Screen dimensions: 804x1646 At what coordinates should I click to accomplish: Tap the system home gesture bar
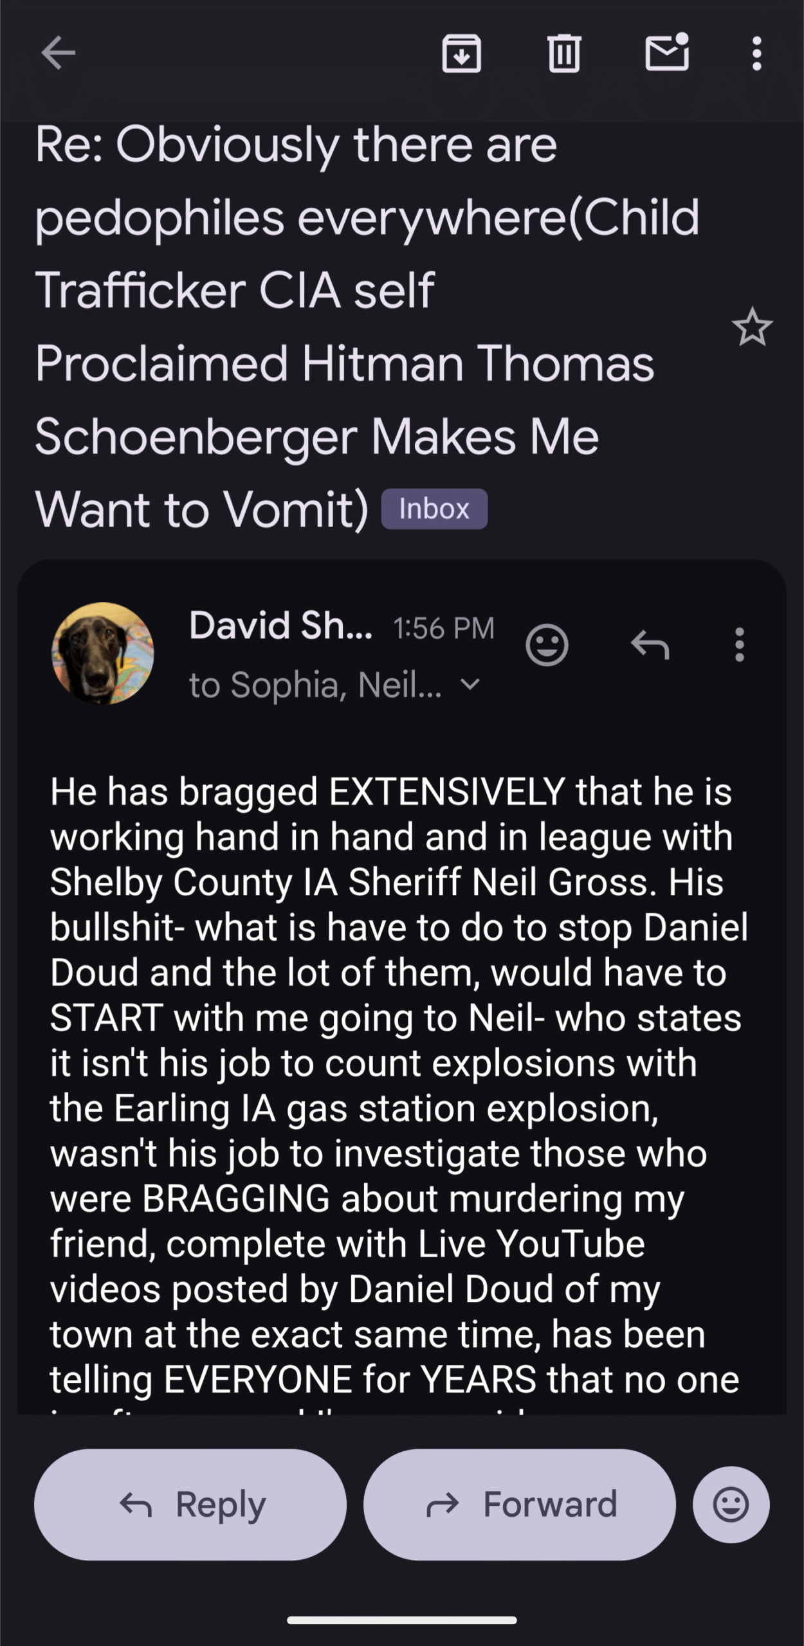pyautogui.click(x=402, y=1620)
